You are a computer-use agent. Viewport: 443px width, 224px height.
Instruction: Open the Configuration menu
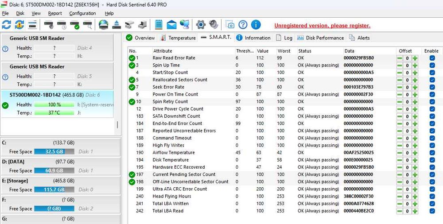(82, 13)
